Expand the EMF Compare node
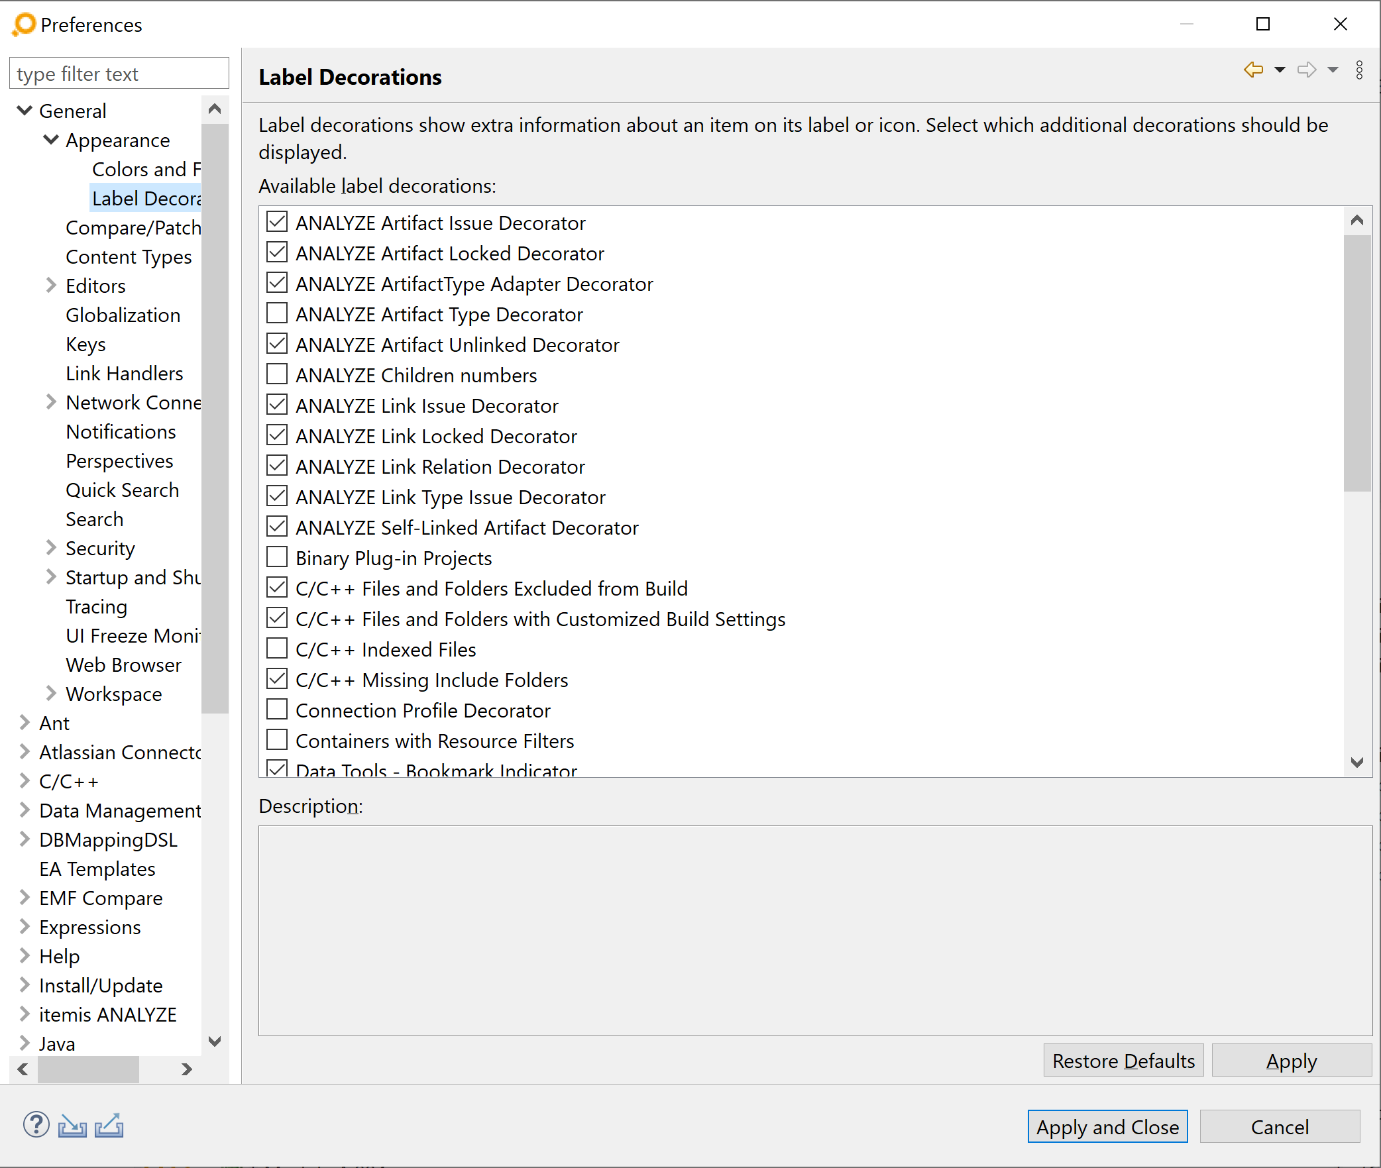 tap(25, 898)
